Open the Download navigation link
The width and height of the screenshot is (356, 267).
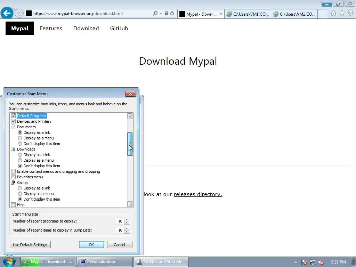coord(86,29)
